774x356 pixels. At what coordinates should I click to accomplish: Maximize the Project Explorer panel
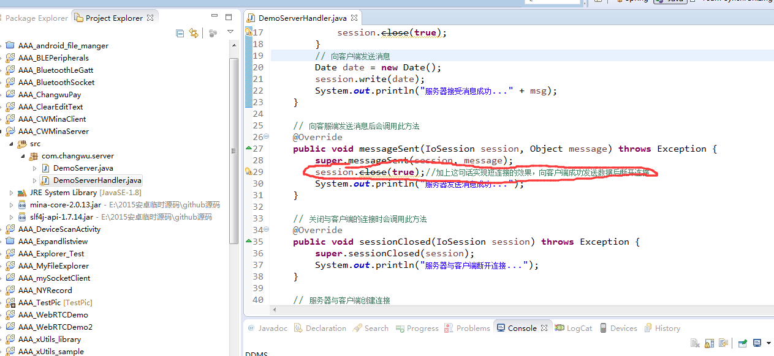pos(229,18)
